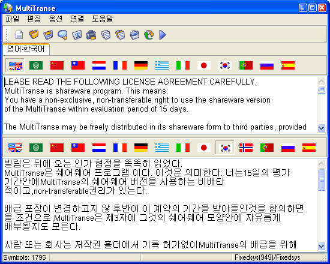Click the paste clipboard toolbar icon
The height and width of the screenshot is (264, 330).
[120, 35]
